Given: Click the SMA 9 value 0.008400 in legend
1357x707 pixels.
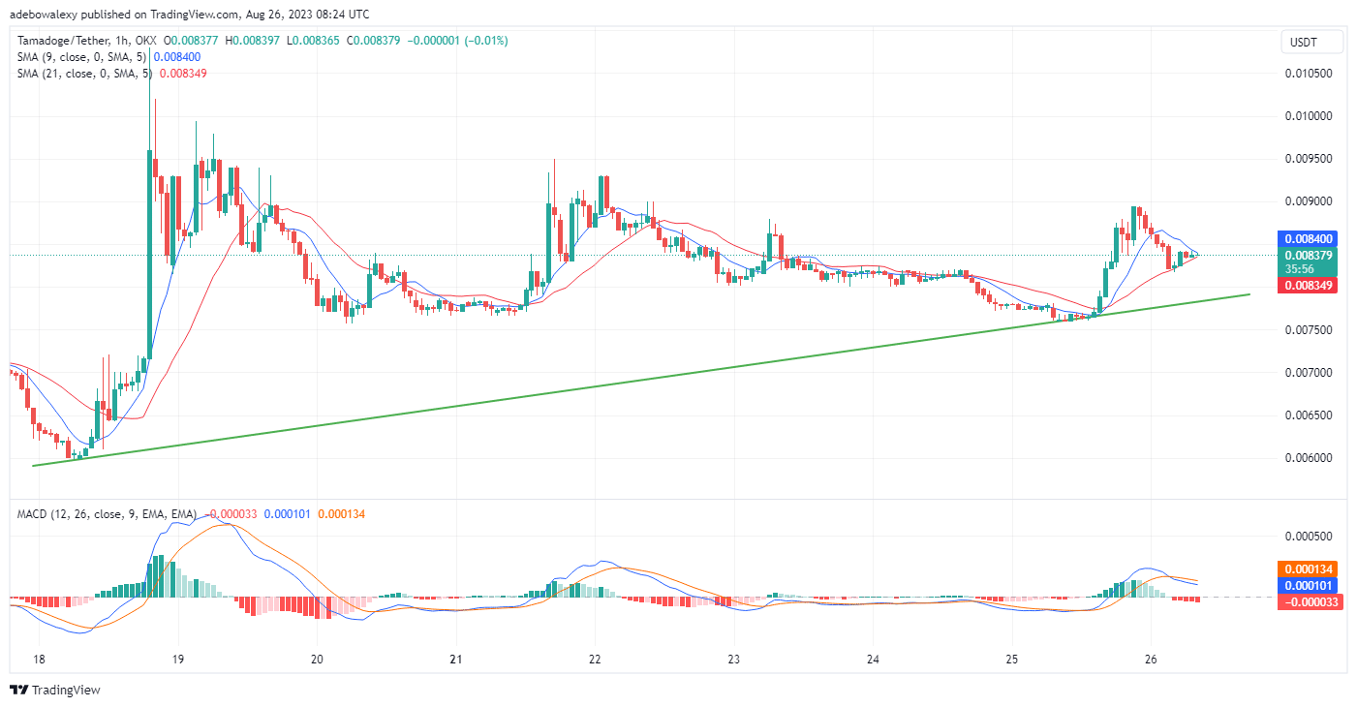Looking at the screenshot, I should click(177, 57).
